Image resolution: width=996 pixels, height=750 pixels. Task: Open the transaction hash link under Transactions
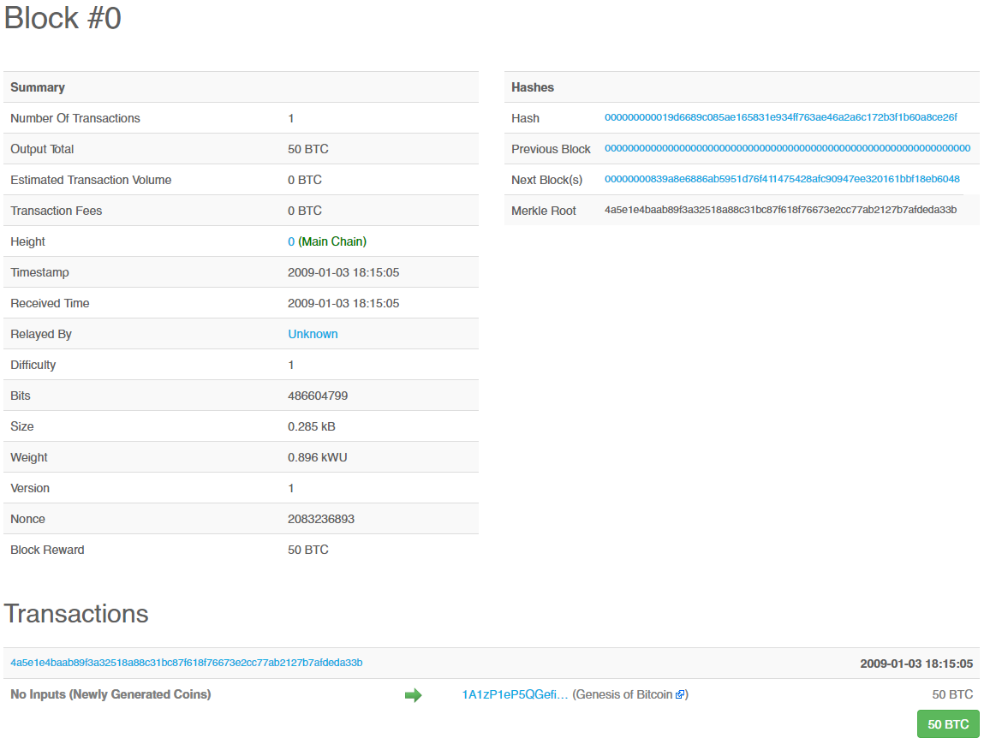pyautogui.click(x=186, y=663)
